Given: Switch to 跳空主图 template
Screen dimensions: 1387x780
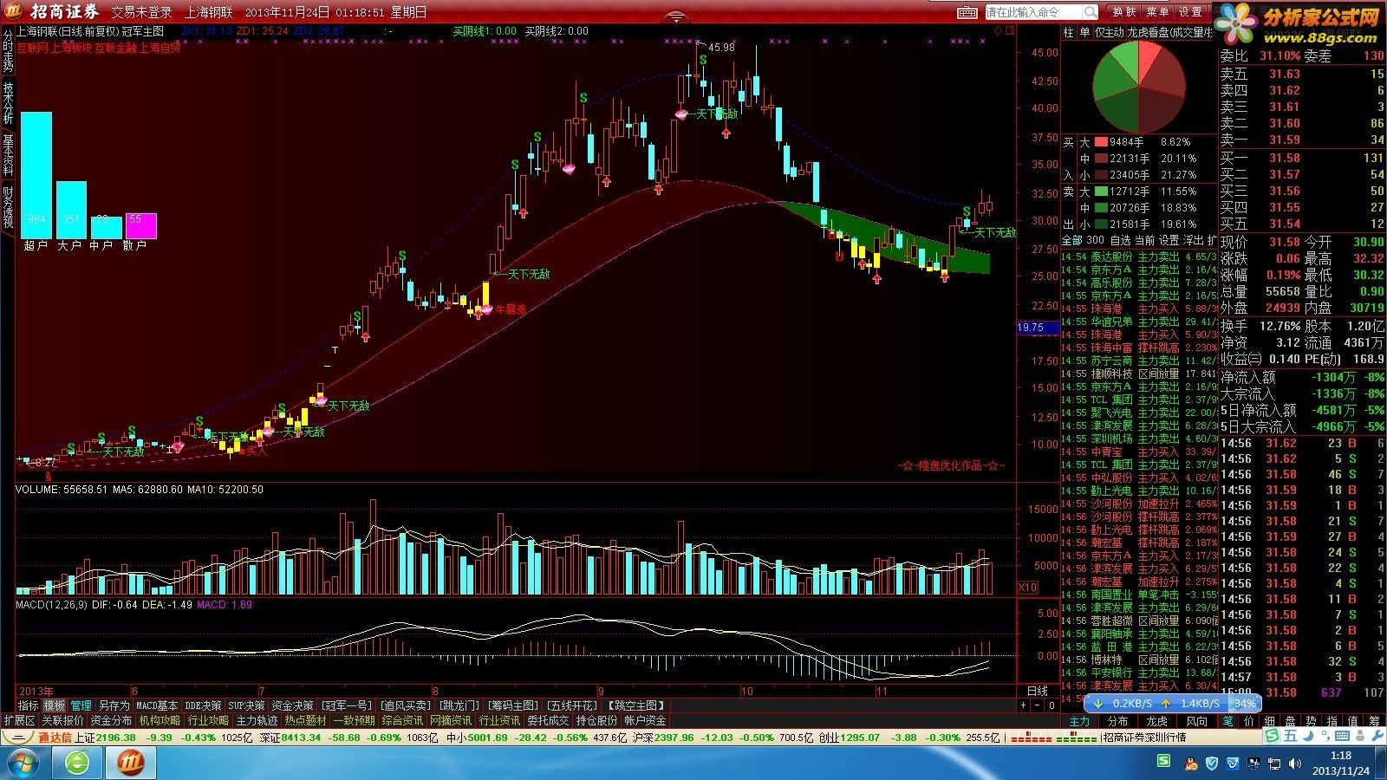Looking at the screenshot, I should click(637, 705).
